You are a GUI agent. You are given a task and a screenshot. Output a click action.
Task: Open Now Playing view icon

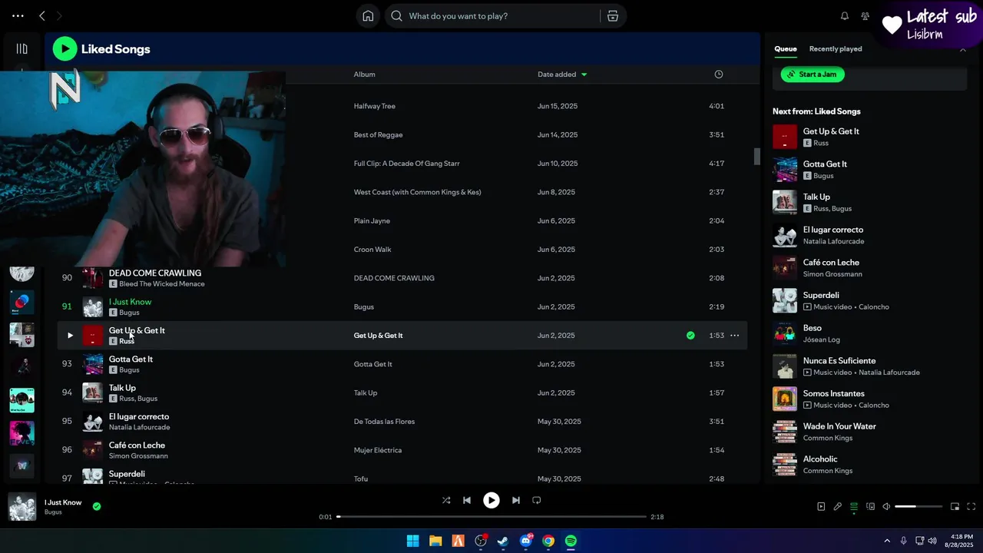click(821, 507)
